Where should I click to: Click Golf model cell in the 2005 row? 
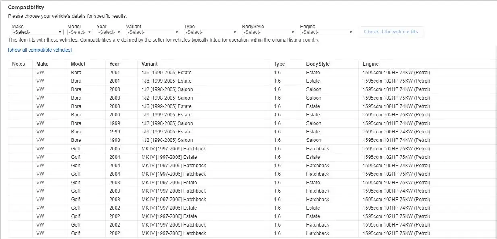coord(87,149)
